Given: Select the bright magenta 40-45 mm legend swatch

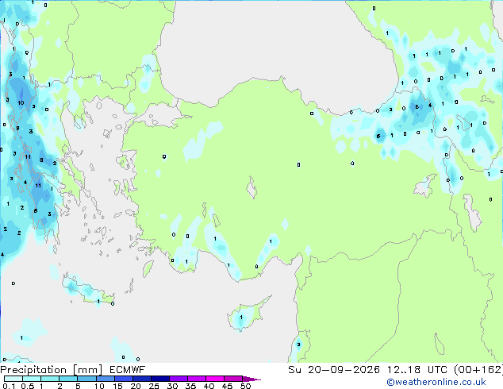Looking at the screenshot, I should (215, 379).
